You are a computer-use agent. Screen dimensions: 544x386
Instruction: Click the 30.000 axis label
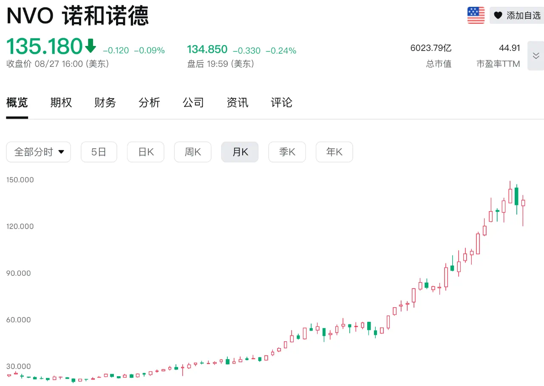point(19,366)
